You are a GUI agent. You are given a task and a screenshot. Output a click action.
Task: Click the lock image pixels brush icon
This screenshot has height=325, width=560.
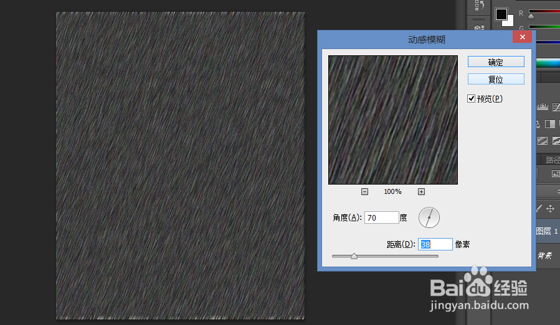pyautogui.click(x=539, y=208)
